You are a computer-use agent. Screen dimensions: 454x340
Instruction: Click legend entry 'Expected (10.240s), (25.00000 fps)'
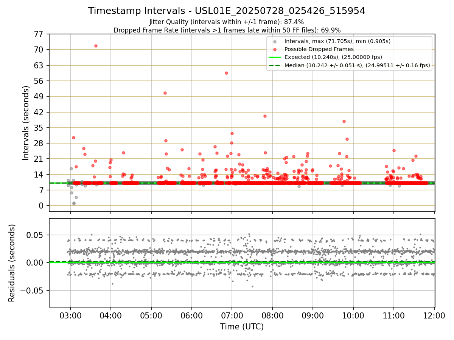(333, 57)
